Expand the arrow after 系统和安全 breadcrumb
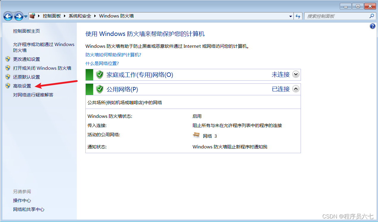The image size is (378, 222). pos(95,16)
